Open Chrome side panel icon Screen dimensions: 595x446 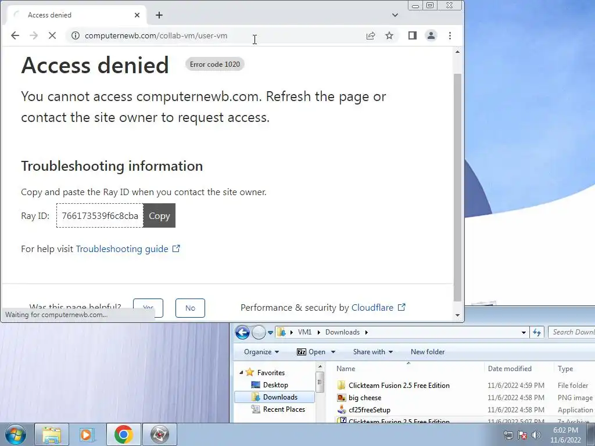[x=413, y=35]
